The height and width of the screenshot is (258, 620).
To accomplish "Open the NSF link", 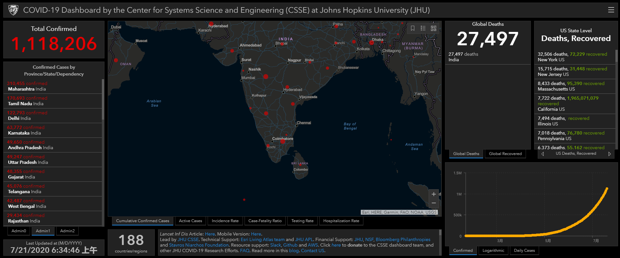I will [369, 239].
